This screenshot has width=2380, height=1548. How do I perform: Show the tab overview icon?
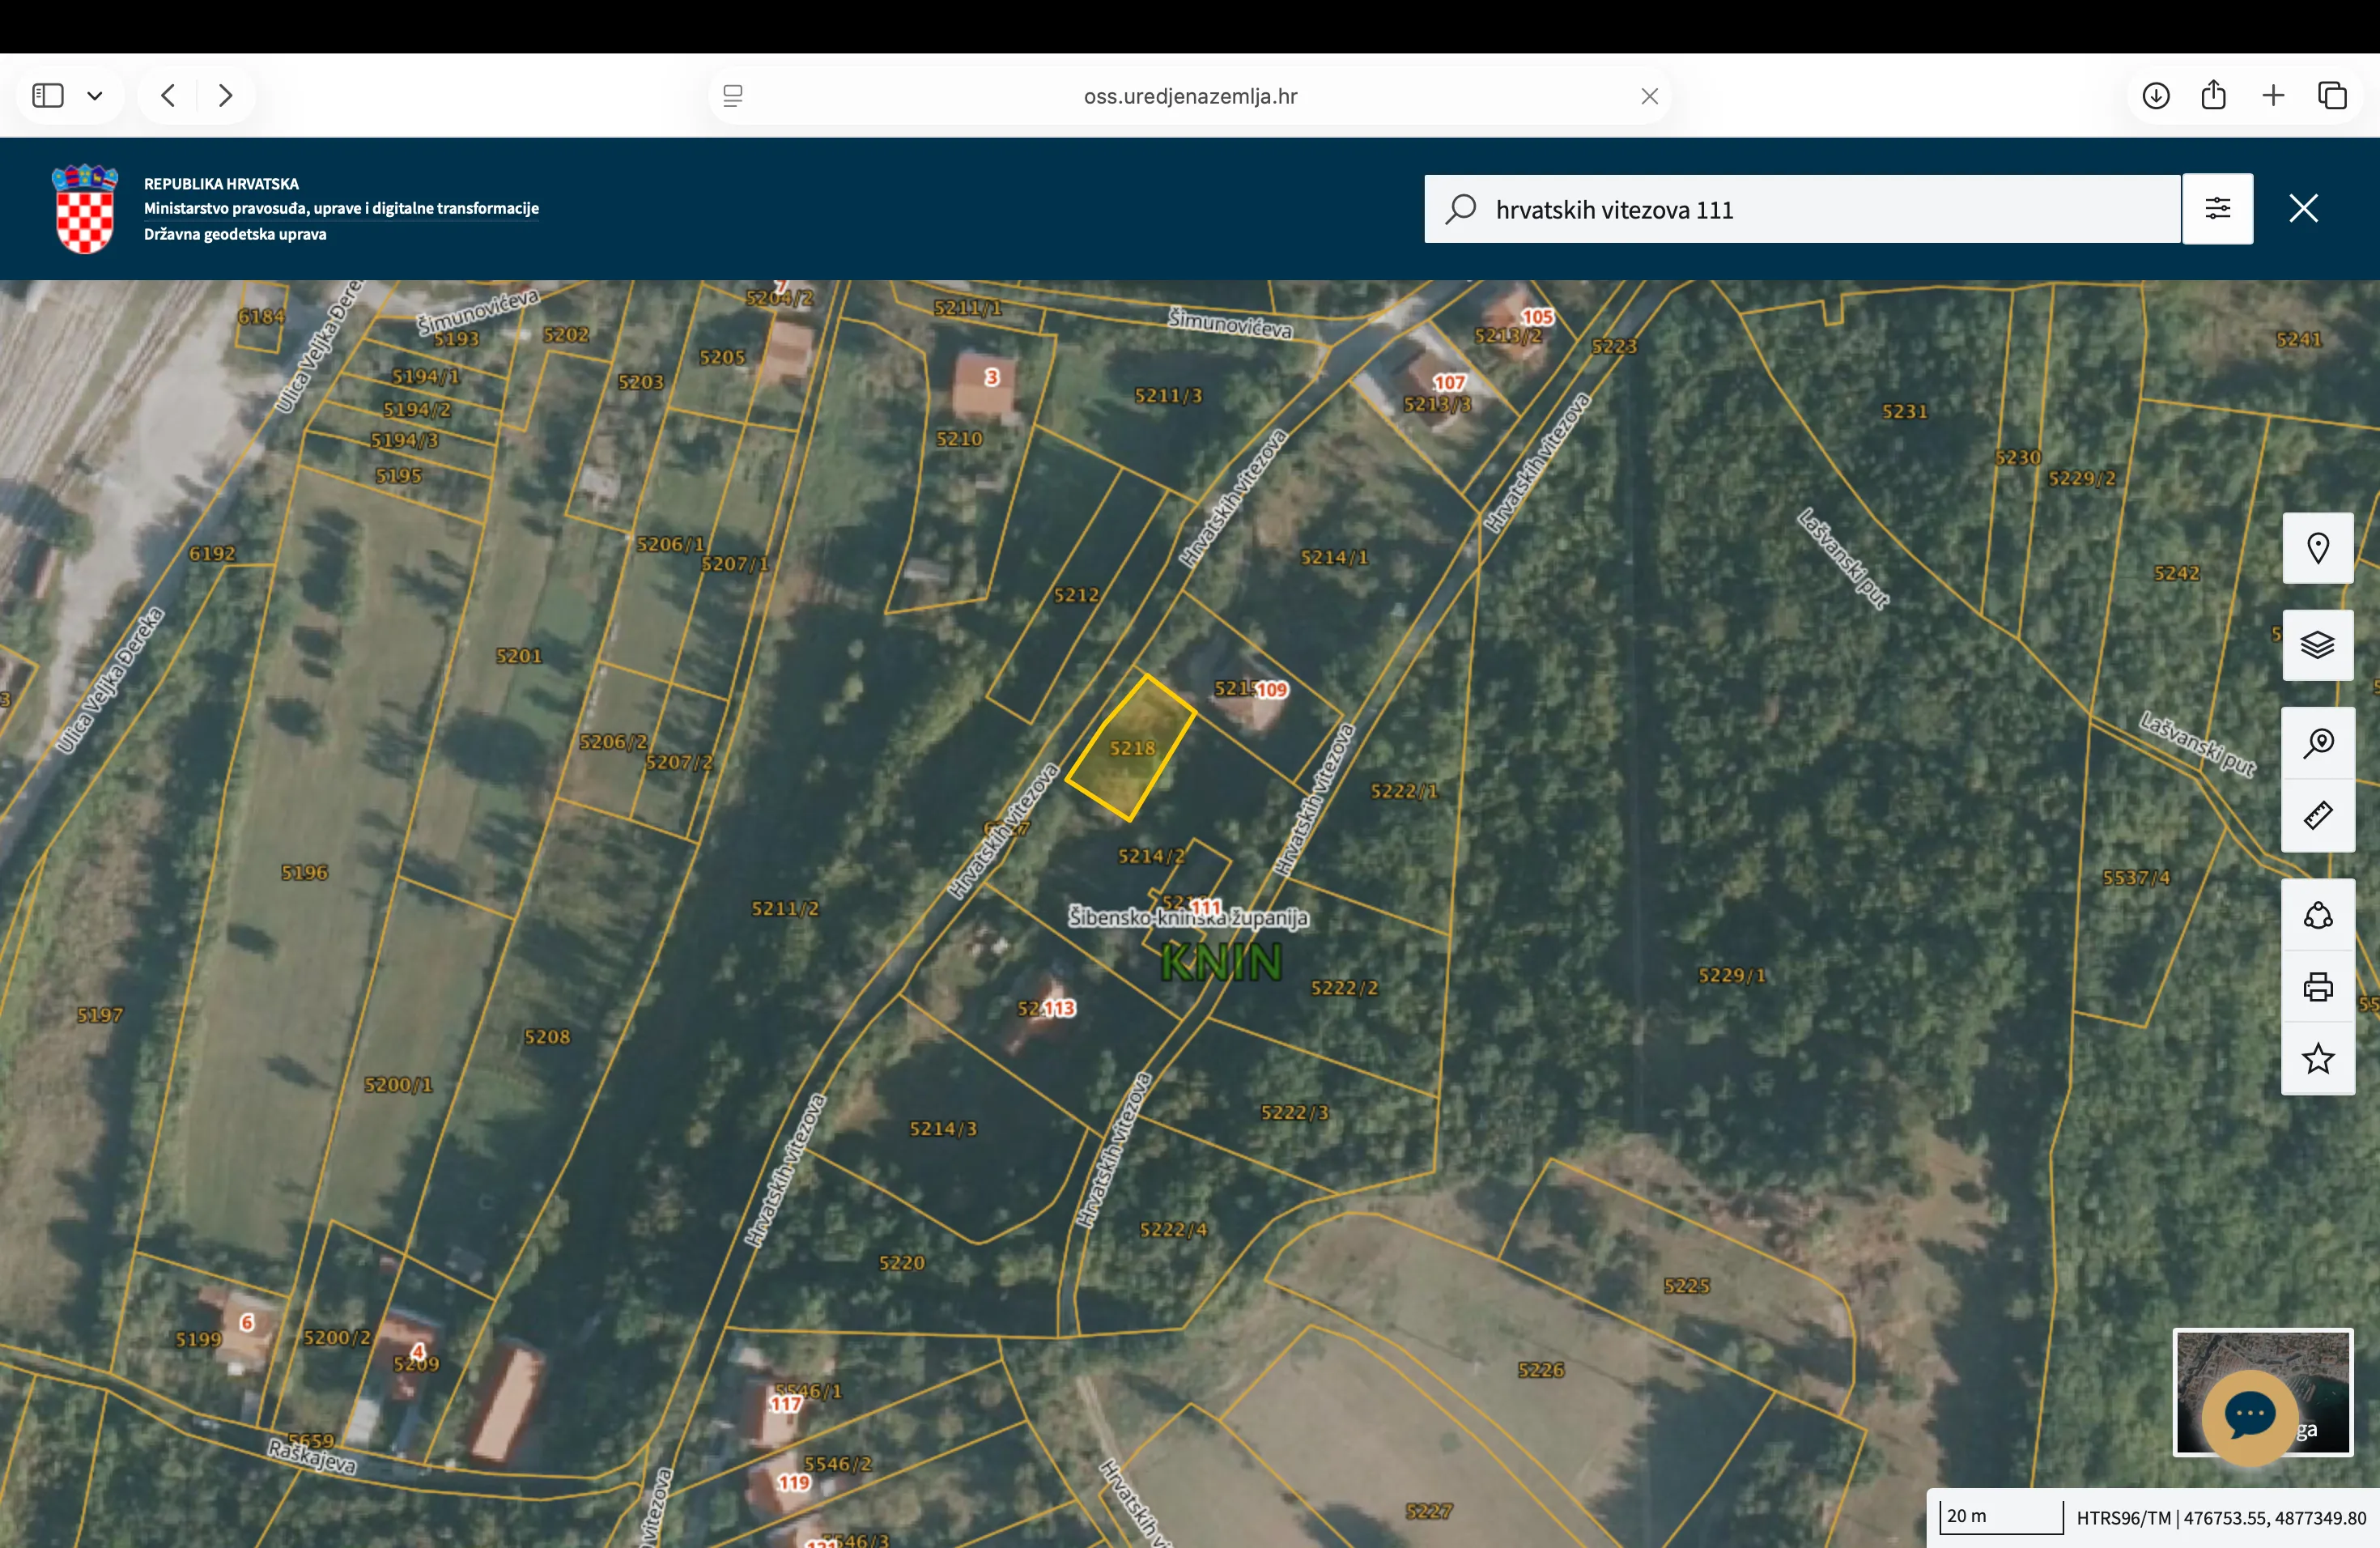tap(2332, 96)
